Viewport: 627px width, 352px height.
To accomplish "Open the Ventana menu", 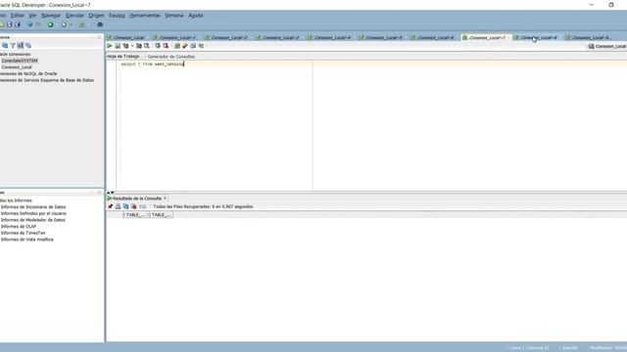I will click(174, 16).
